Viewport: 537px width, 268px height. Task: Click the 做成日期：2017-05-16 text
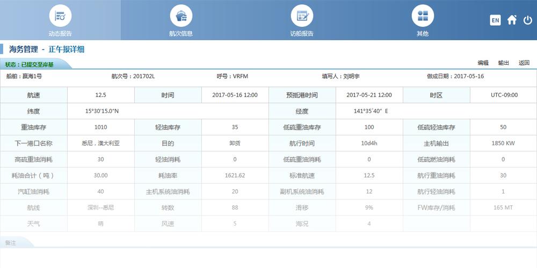[455, 76]
